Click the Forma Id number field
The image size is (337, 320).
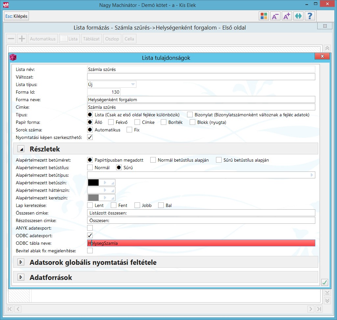[x=104, y=92]
